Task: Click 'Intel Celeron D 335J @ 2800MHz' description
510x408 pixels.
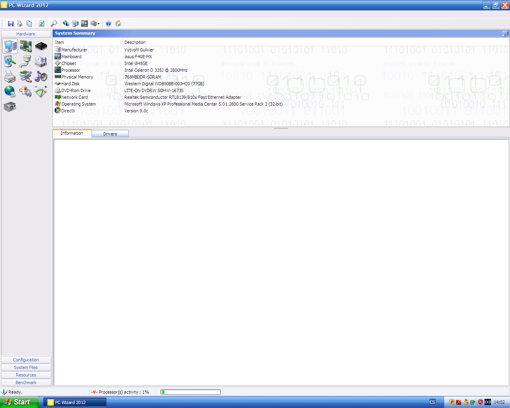Action: coord(156,70)
